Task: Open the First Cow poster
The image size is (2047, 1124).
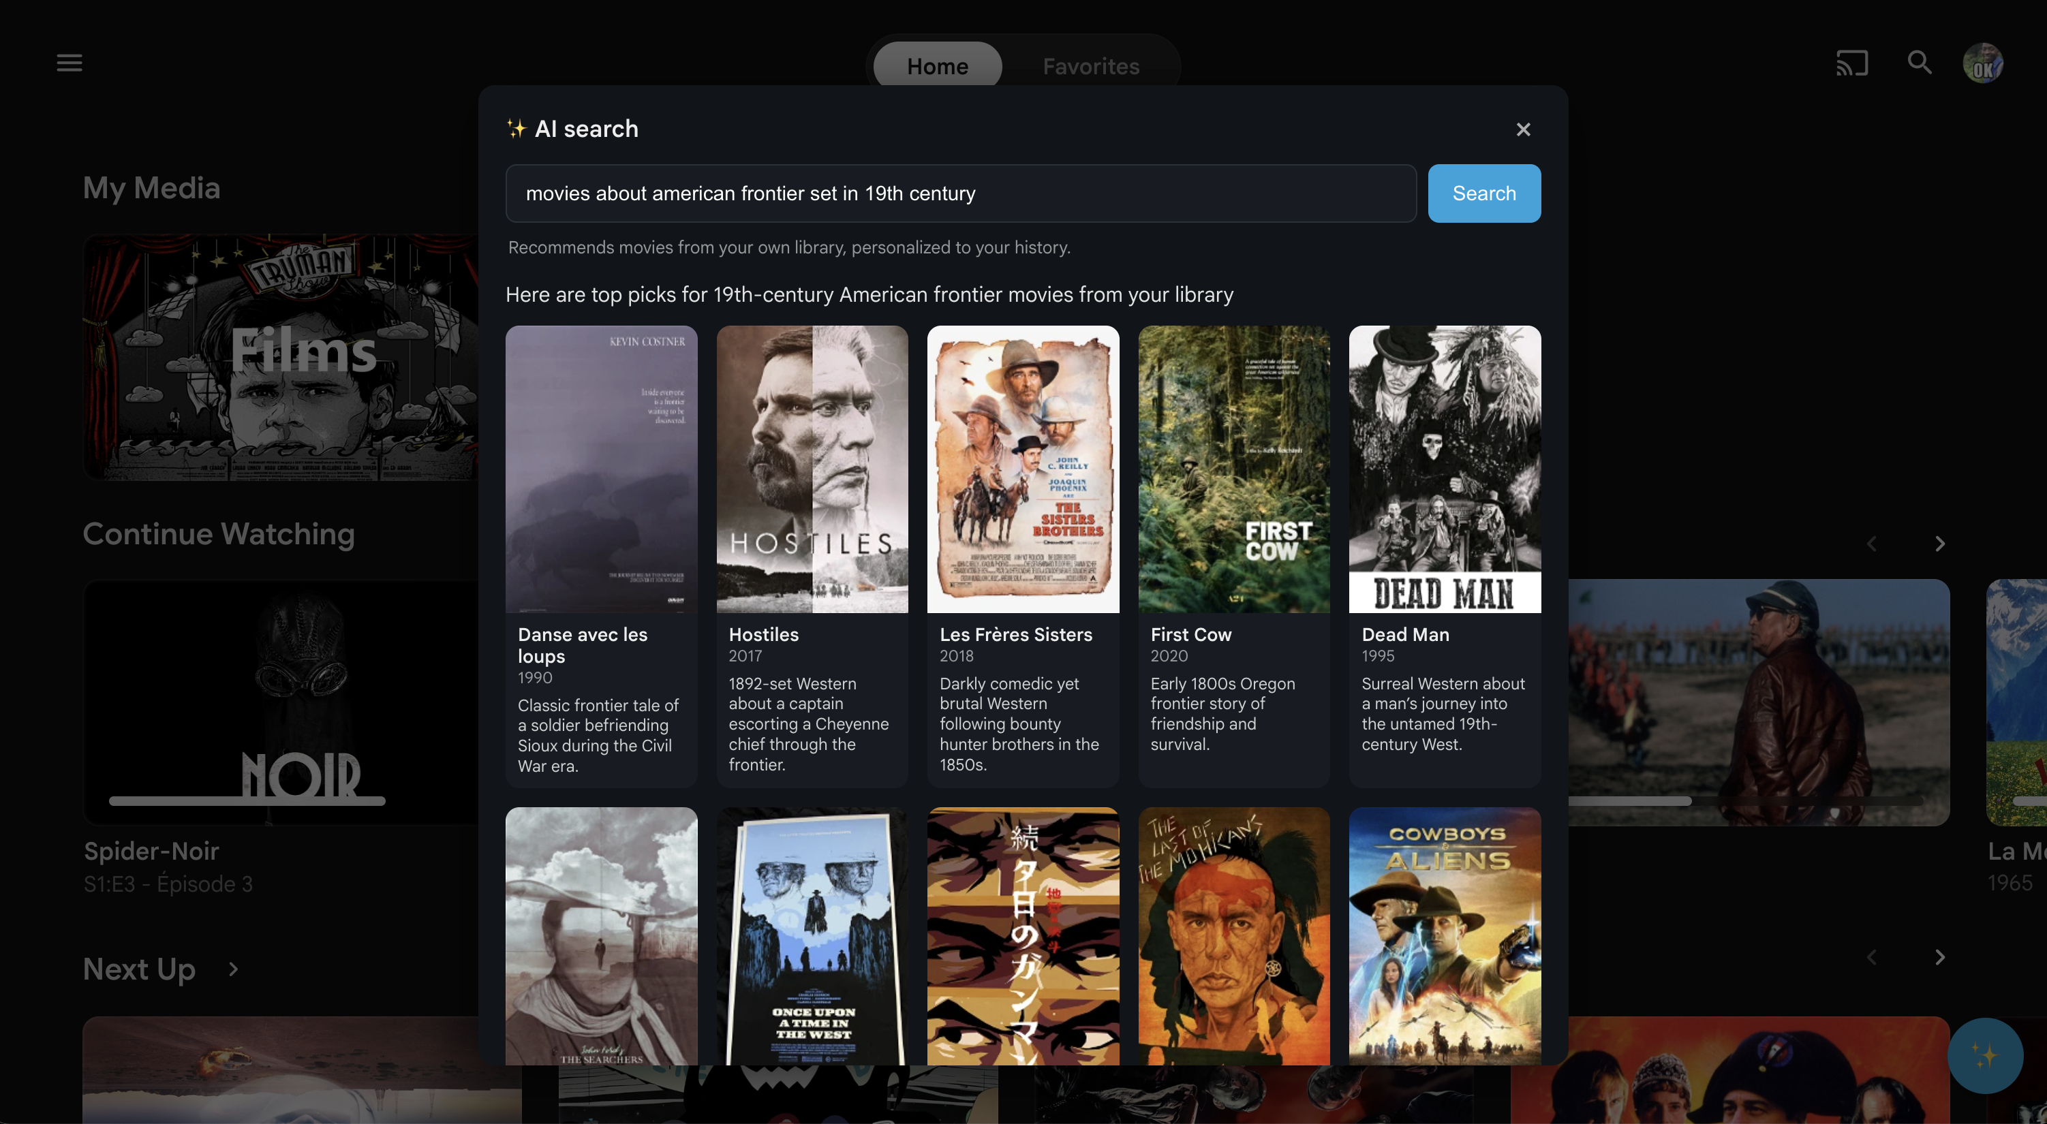Action: [1234, 469]
